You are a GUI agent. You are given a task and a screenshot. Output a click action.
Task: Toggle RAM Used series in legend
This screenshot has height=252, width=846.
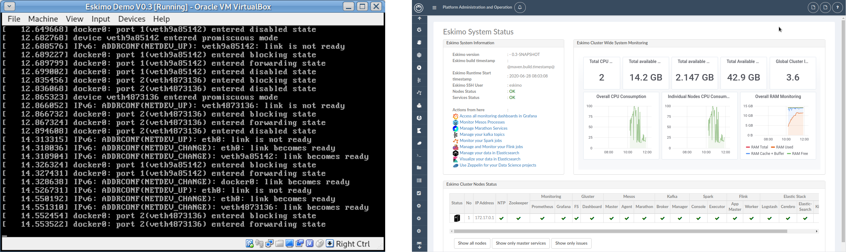click(782, 147)
